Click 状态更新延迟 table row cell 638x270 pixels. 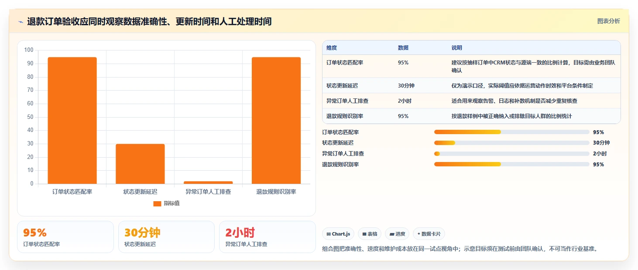[x=342, y=86]
